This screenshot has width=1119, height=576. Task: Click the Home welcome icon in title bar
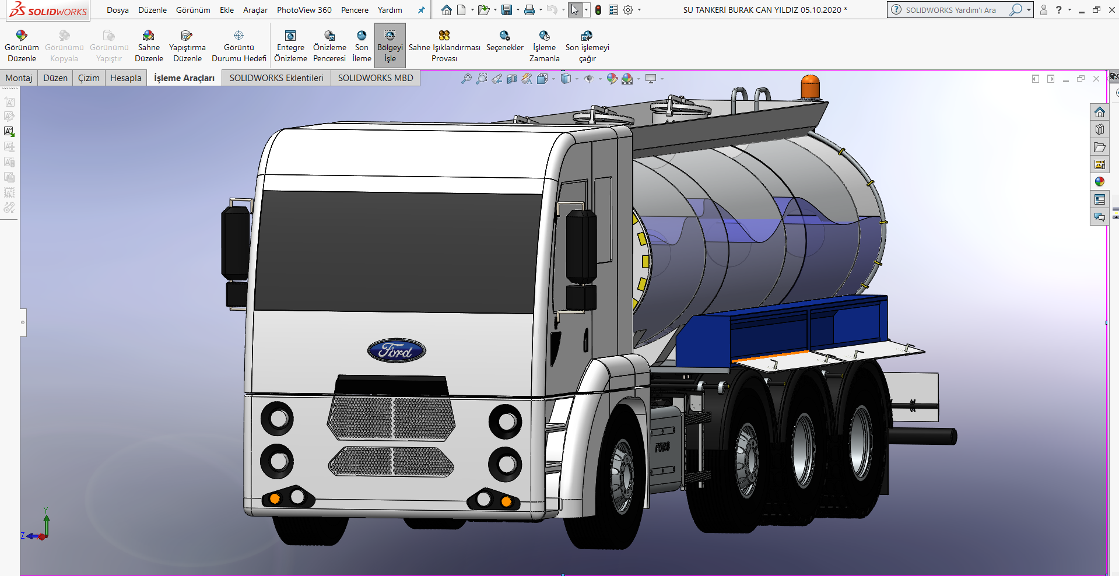[x=447, y=10]
